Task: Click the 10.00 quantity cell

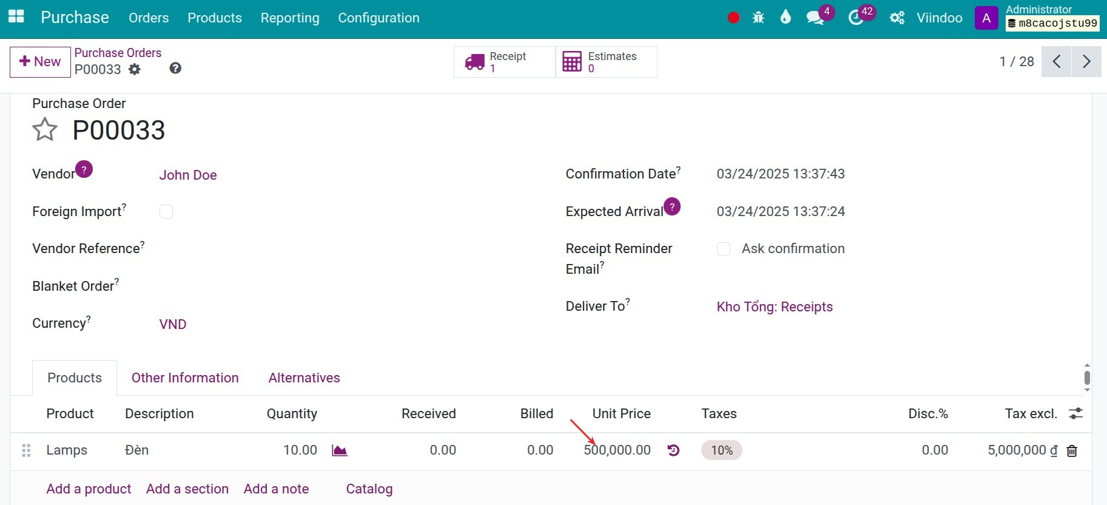Action: pyautogui.click(x=300, y=450)
